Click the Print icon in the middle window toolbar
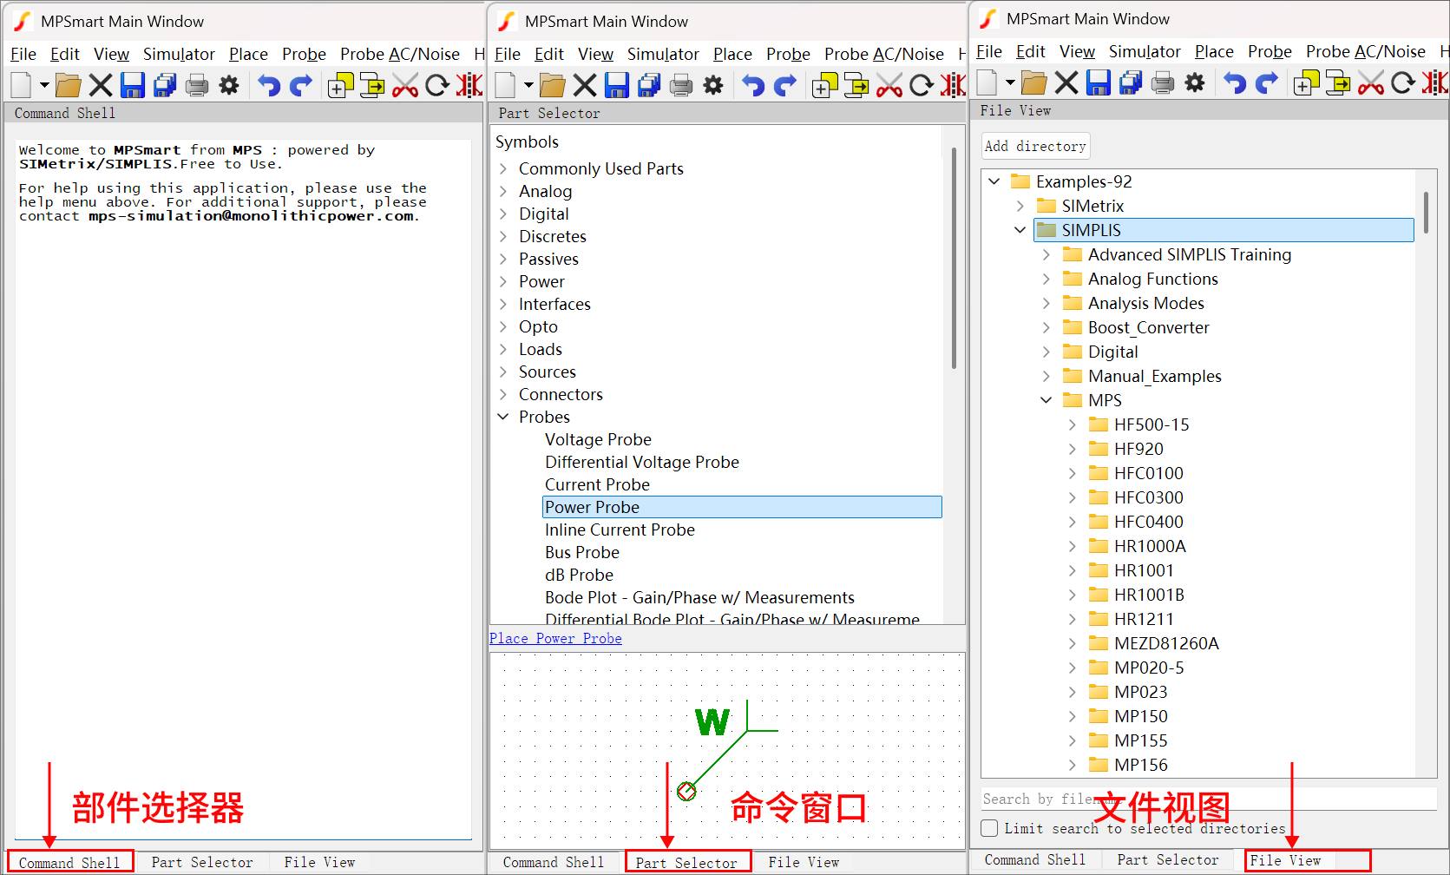 click(681, 85)
